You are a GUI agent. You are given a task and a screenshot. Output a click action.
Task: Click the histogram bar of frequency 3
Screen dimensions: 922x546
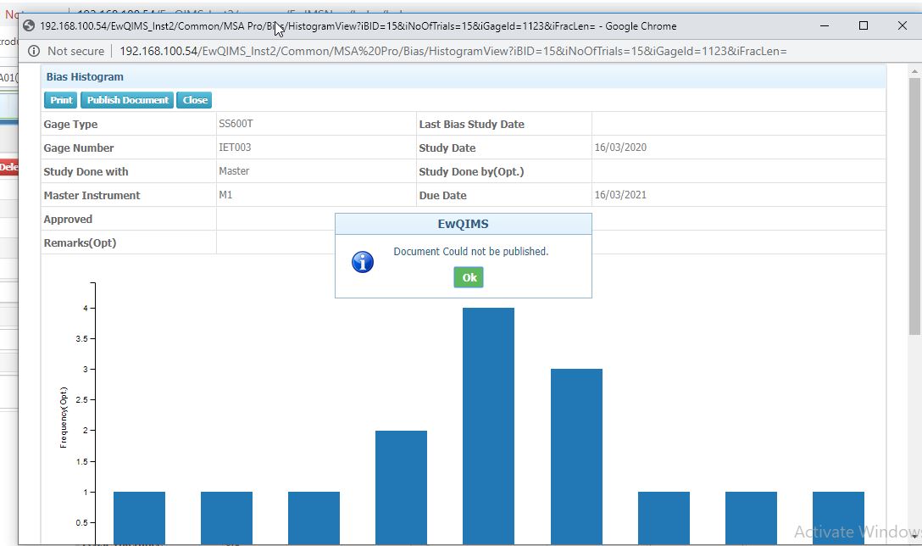pyautogui.click(x=576, y=457)
